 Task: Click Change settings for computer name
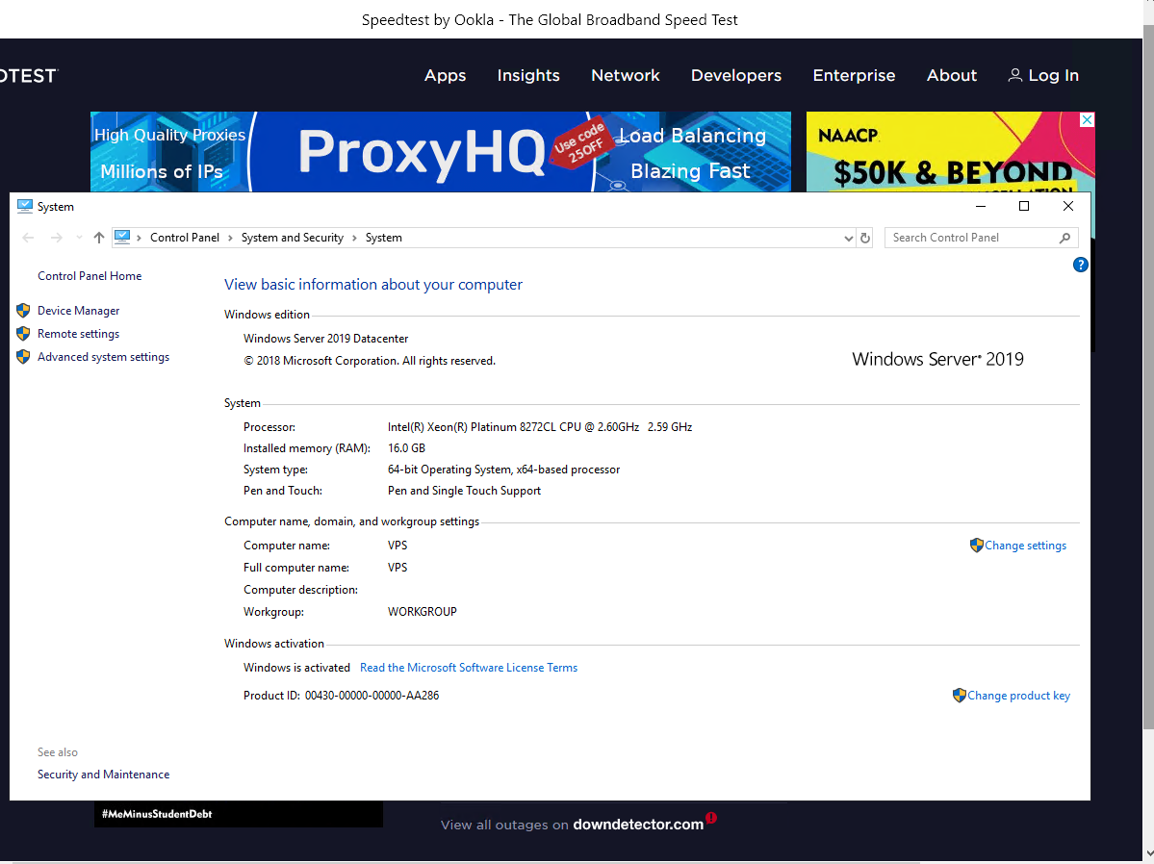1025,546
